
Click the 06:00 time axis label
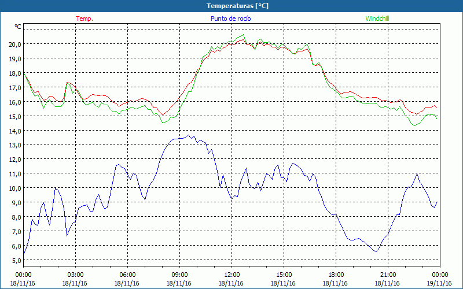127,275
